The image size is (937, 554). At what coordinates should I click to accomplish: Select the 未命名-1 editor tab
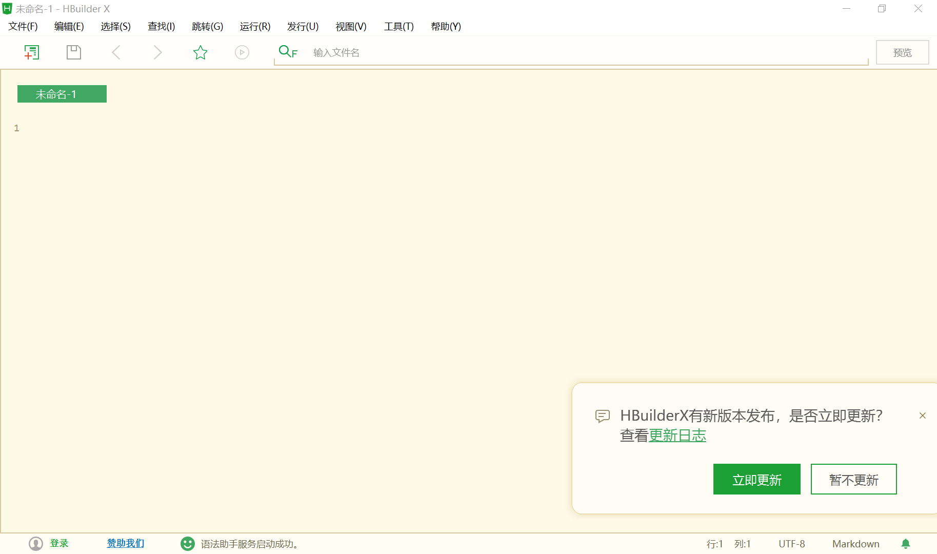pos(62,94)
